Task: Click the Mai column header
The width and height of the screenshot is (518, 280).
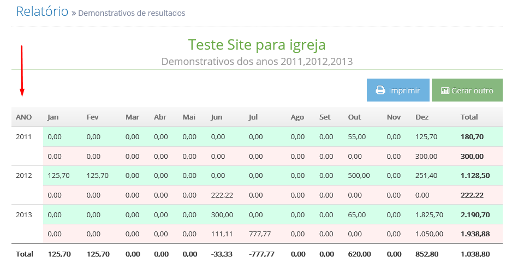Action: tap(189, 117)
